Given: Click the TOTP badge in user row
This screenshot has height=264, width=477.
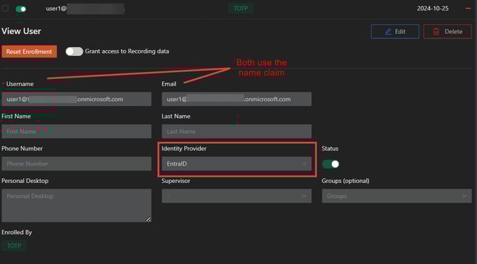Looking at the screenshot, I should pyautogui.click(x=241, y=8).
